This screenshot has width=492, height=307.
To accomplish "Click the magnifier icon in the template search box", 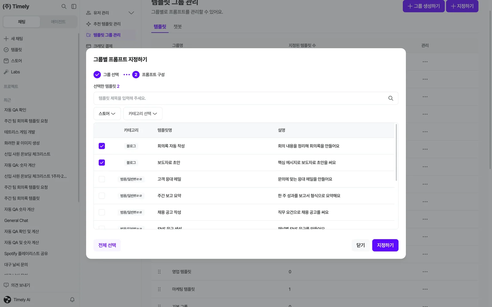I will (391, 98).
